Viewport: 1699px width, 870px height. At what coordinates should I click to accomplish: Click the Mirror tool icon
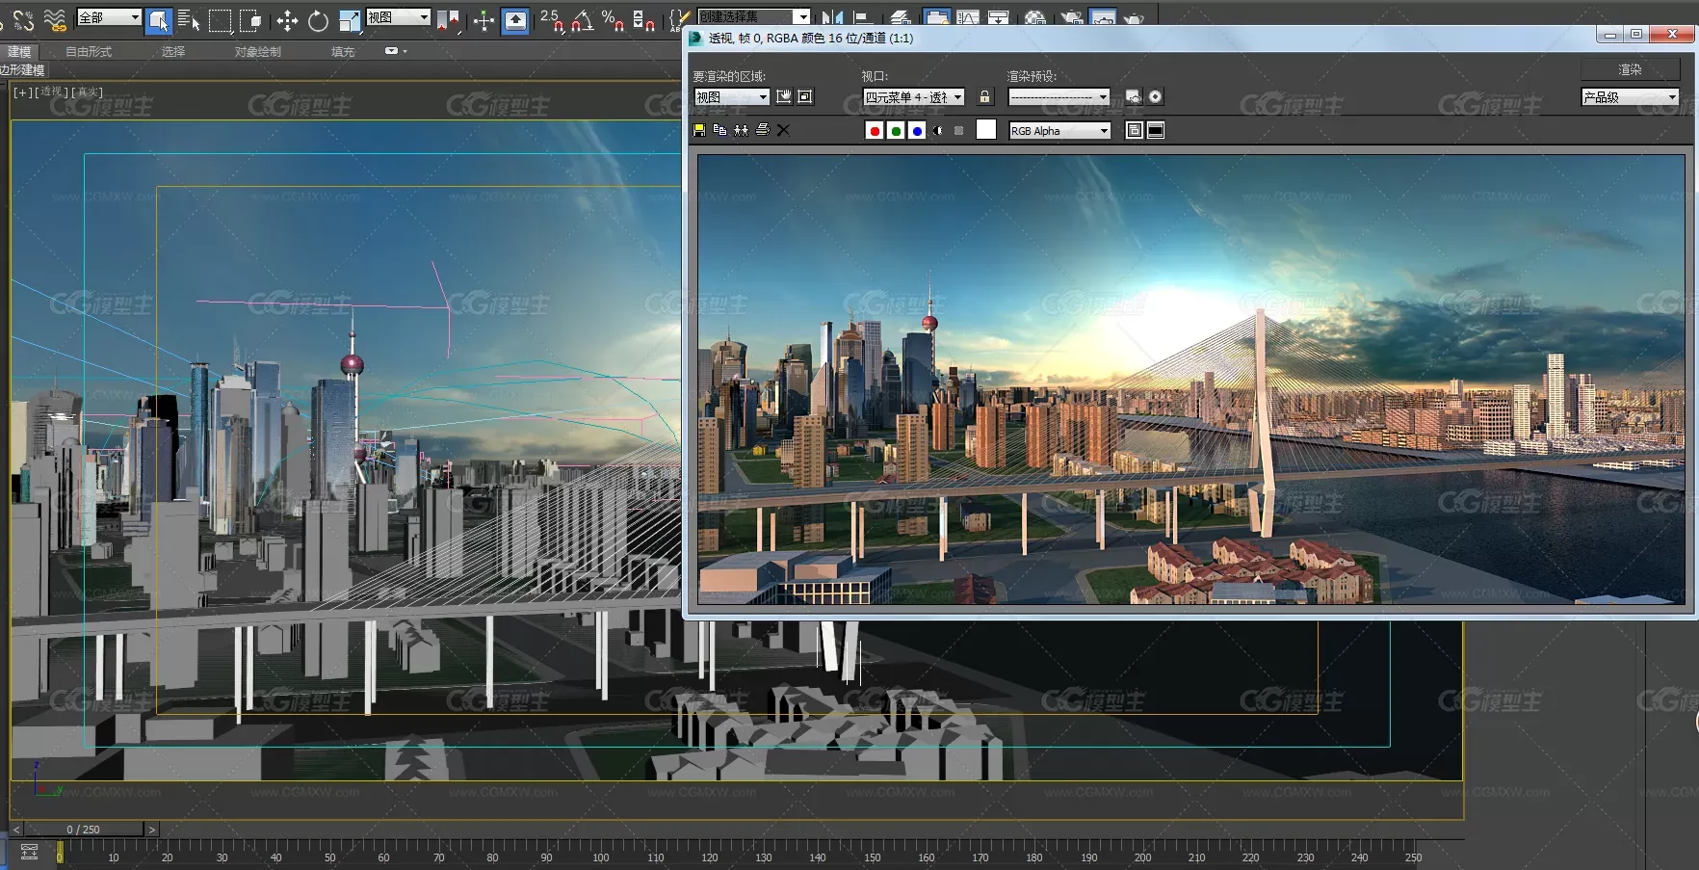[x=832, y=18]
